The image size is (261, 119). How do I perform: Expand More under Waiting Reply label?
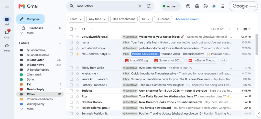point(30,109)
